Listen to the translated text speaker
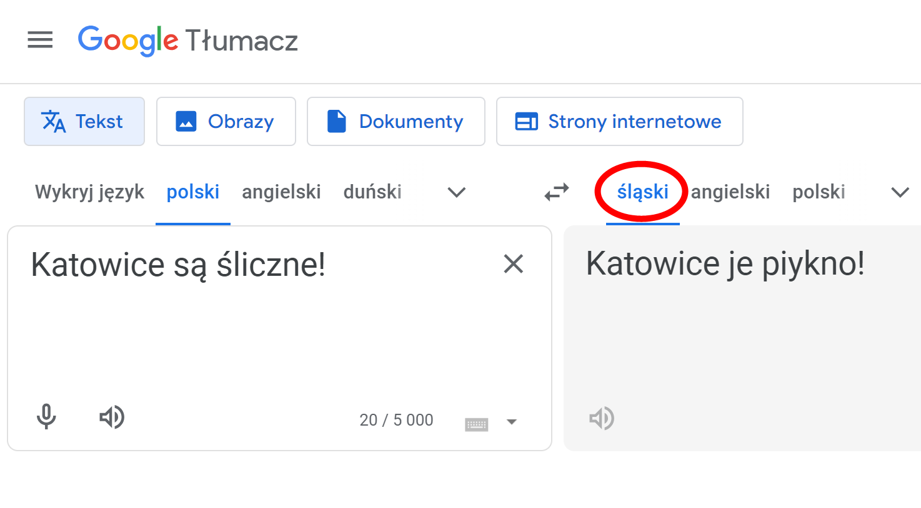Image resolution: width=921 pixels, height=508 pixels. click(x=602, y=418)
